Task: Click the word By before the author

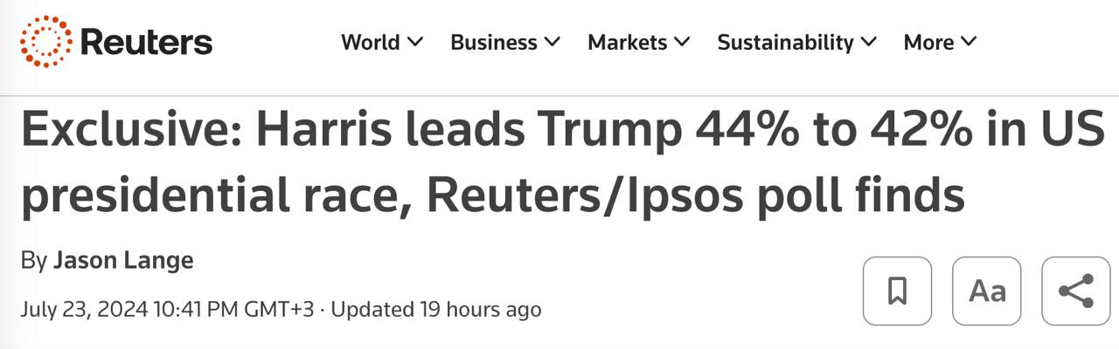Action: point(33,260)
